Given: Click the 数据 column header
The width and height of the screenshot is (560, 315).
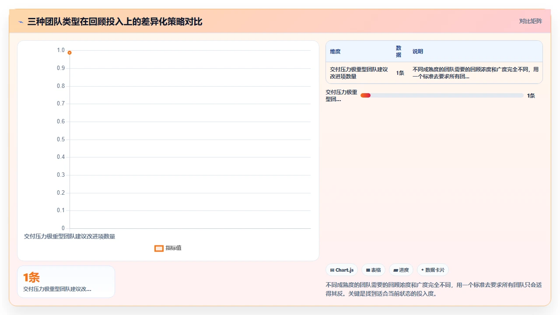Looking at the screenshot, I should 399,52.
